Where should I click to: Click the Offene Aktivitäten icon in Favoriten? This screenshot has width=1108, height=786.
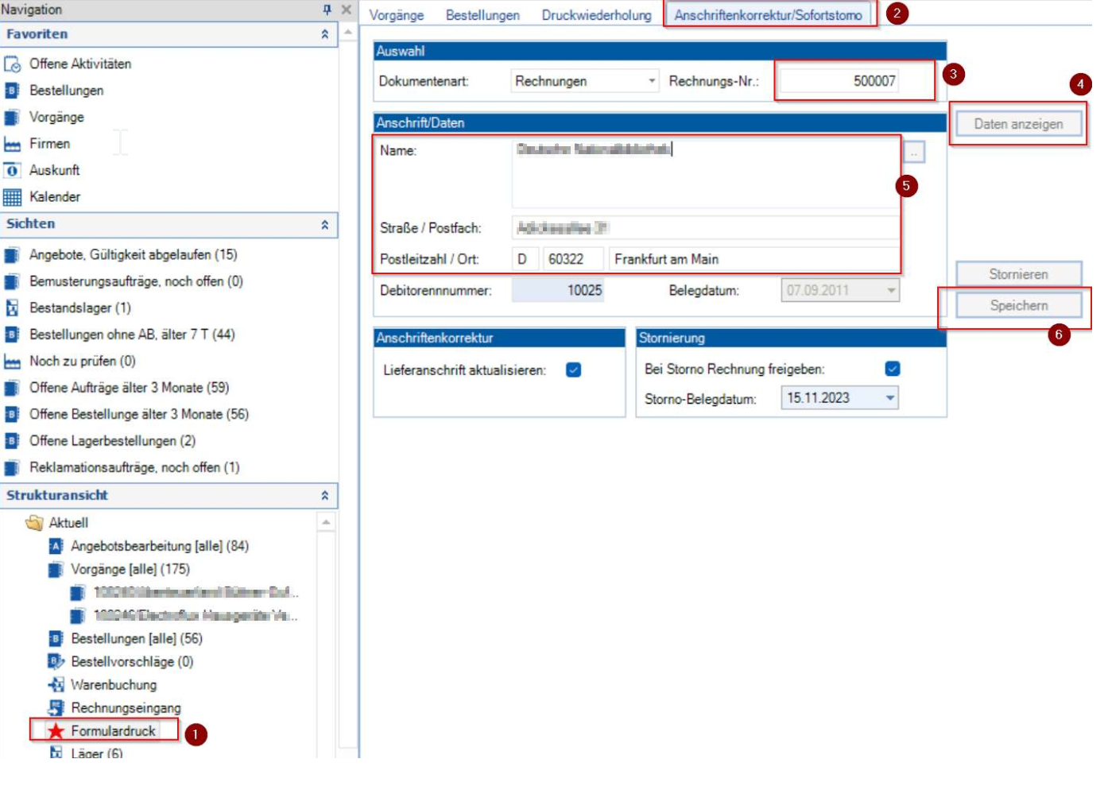click(x=12, y=64)
